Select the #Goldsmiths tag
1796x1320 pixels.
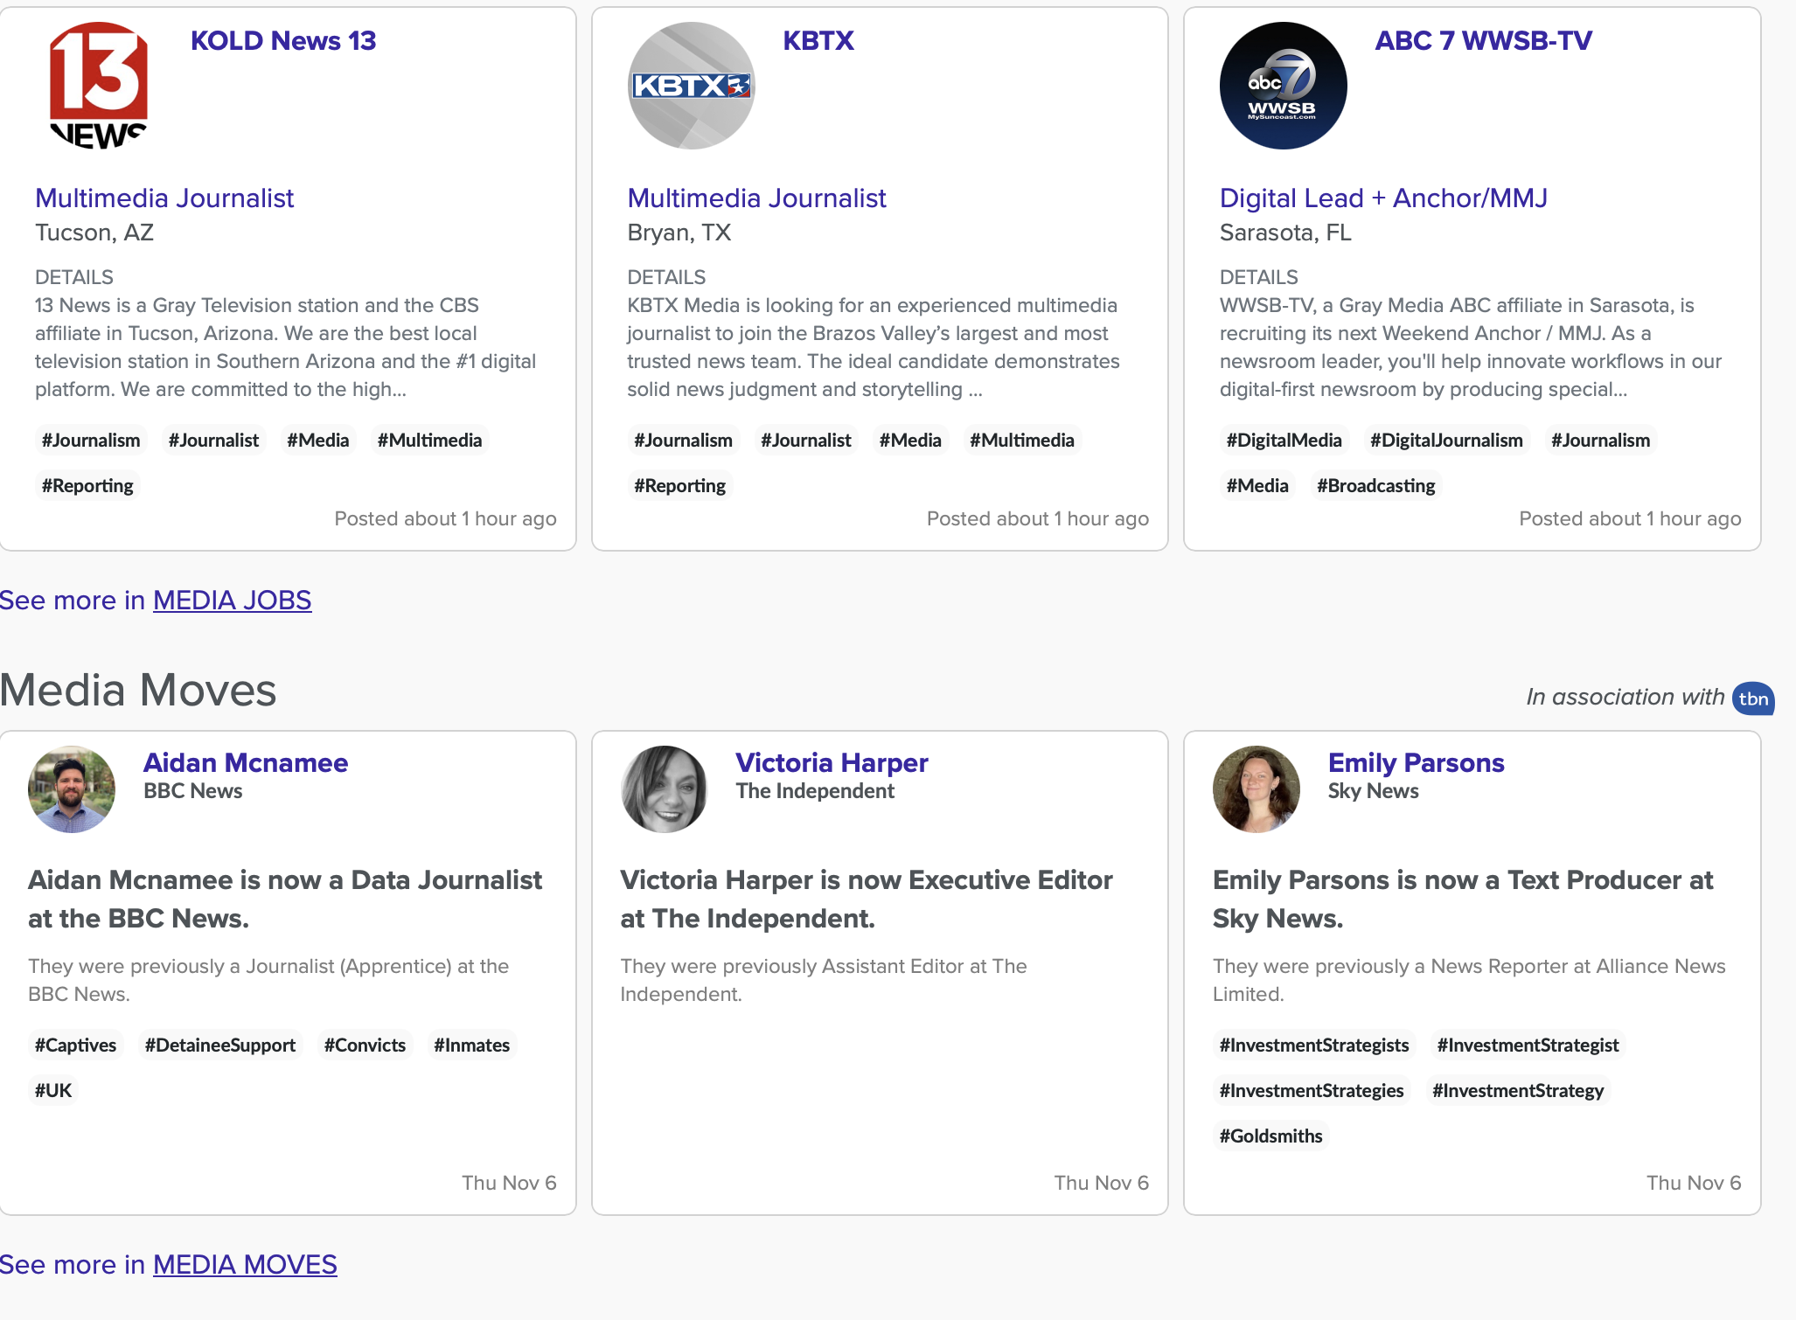pos(1270,1136)
